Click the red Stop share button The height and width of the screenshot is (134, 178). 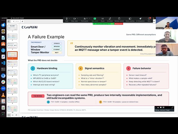pyautogui.click(x=119, y=24)
